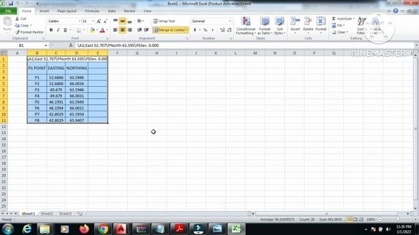Screen dimensions: 419x235
Task: Apply red font color
Action: (x=102, y=30)
